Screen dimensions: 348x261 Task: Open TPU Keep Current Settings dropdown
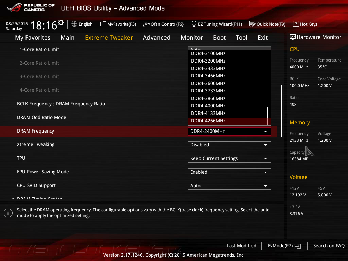[229, 158]
